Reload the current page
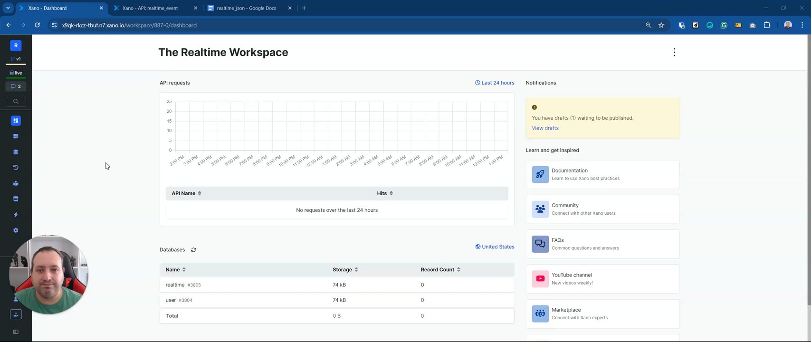 coord(37,25)
